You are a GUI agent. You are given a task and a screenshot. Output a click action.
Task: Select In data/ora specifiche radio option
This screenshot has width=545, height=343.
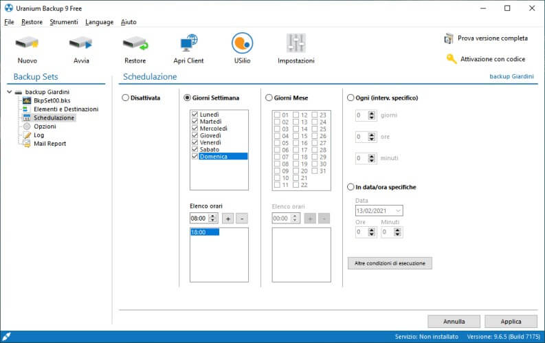351,188
